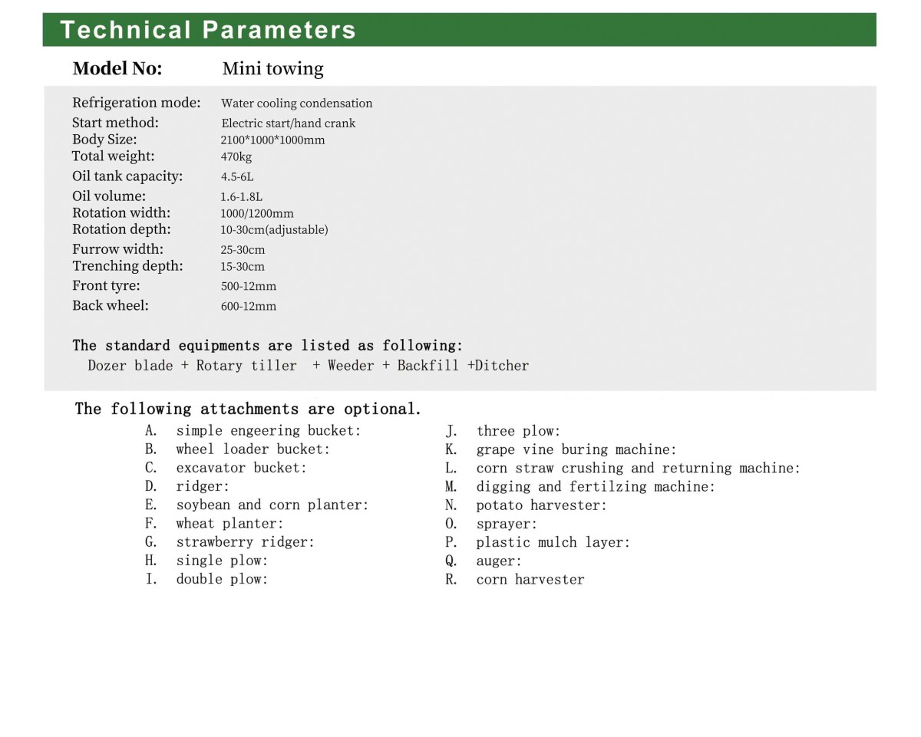Select option A simple engeering bucket
The height and width of the screenshot is (737, 921).
(x=268, y=431)
